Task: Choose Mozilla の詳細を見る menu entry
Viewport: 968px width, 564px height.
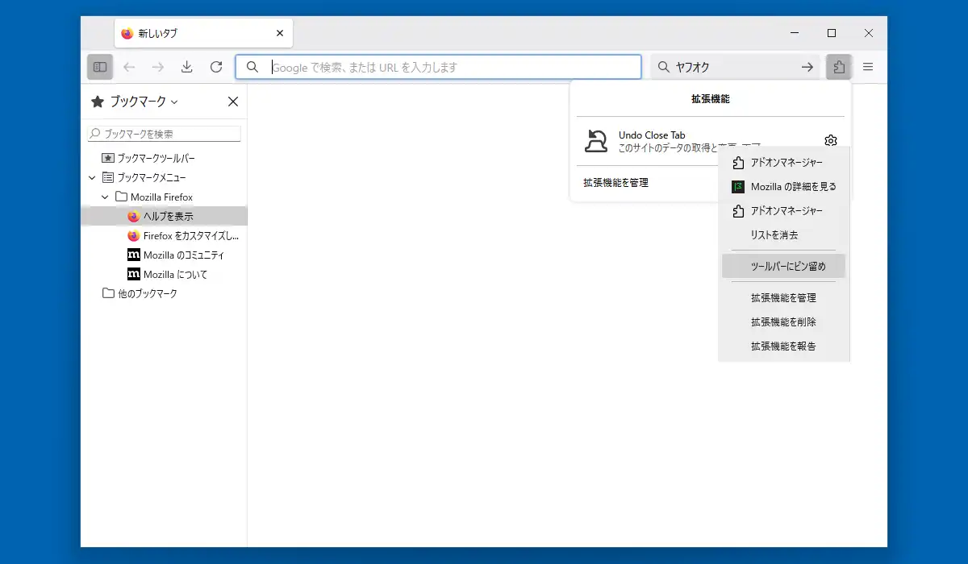Action: [783, 187]
